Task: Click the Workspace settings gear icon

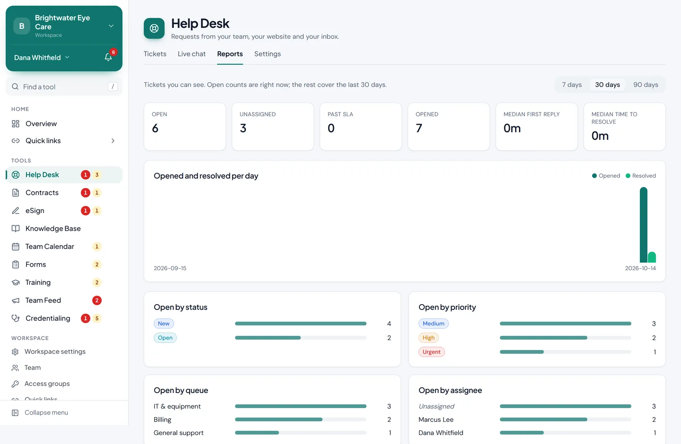Action: [x=15, y=352]
